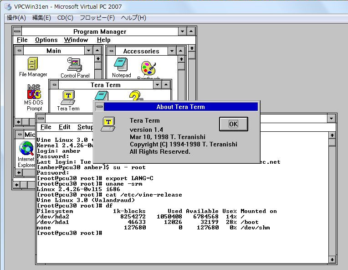The width and height of the screenshot is (348, 270).
Task: Maximize Program Manager with up arrow button
Action: [x=191, y=31]
